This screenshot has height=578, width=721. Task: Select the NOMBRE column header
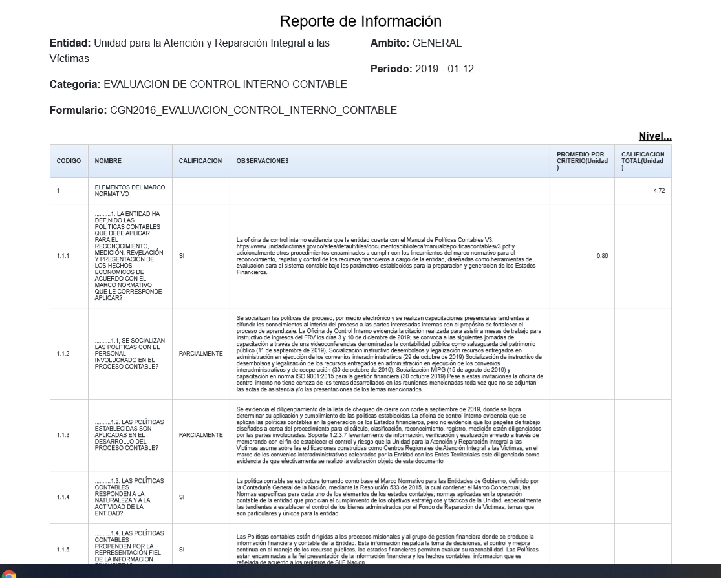coord(130,161)
